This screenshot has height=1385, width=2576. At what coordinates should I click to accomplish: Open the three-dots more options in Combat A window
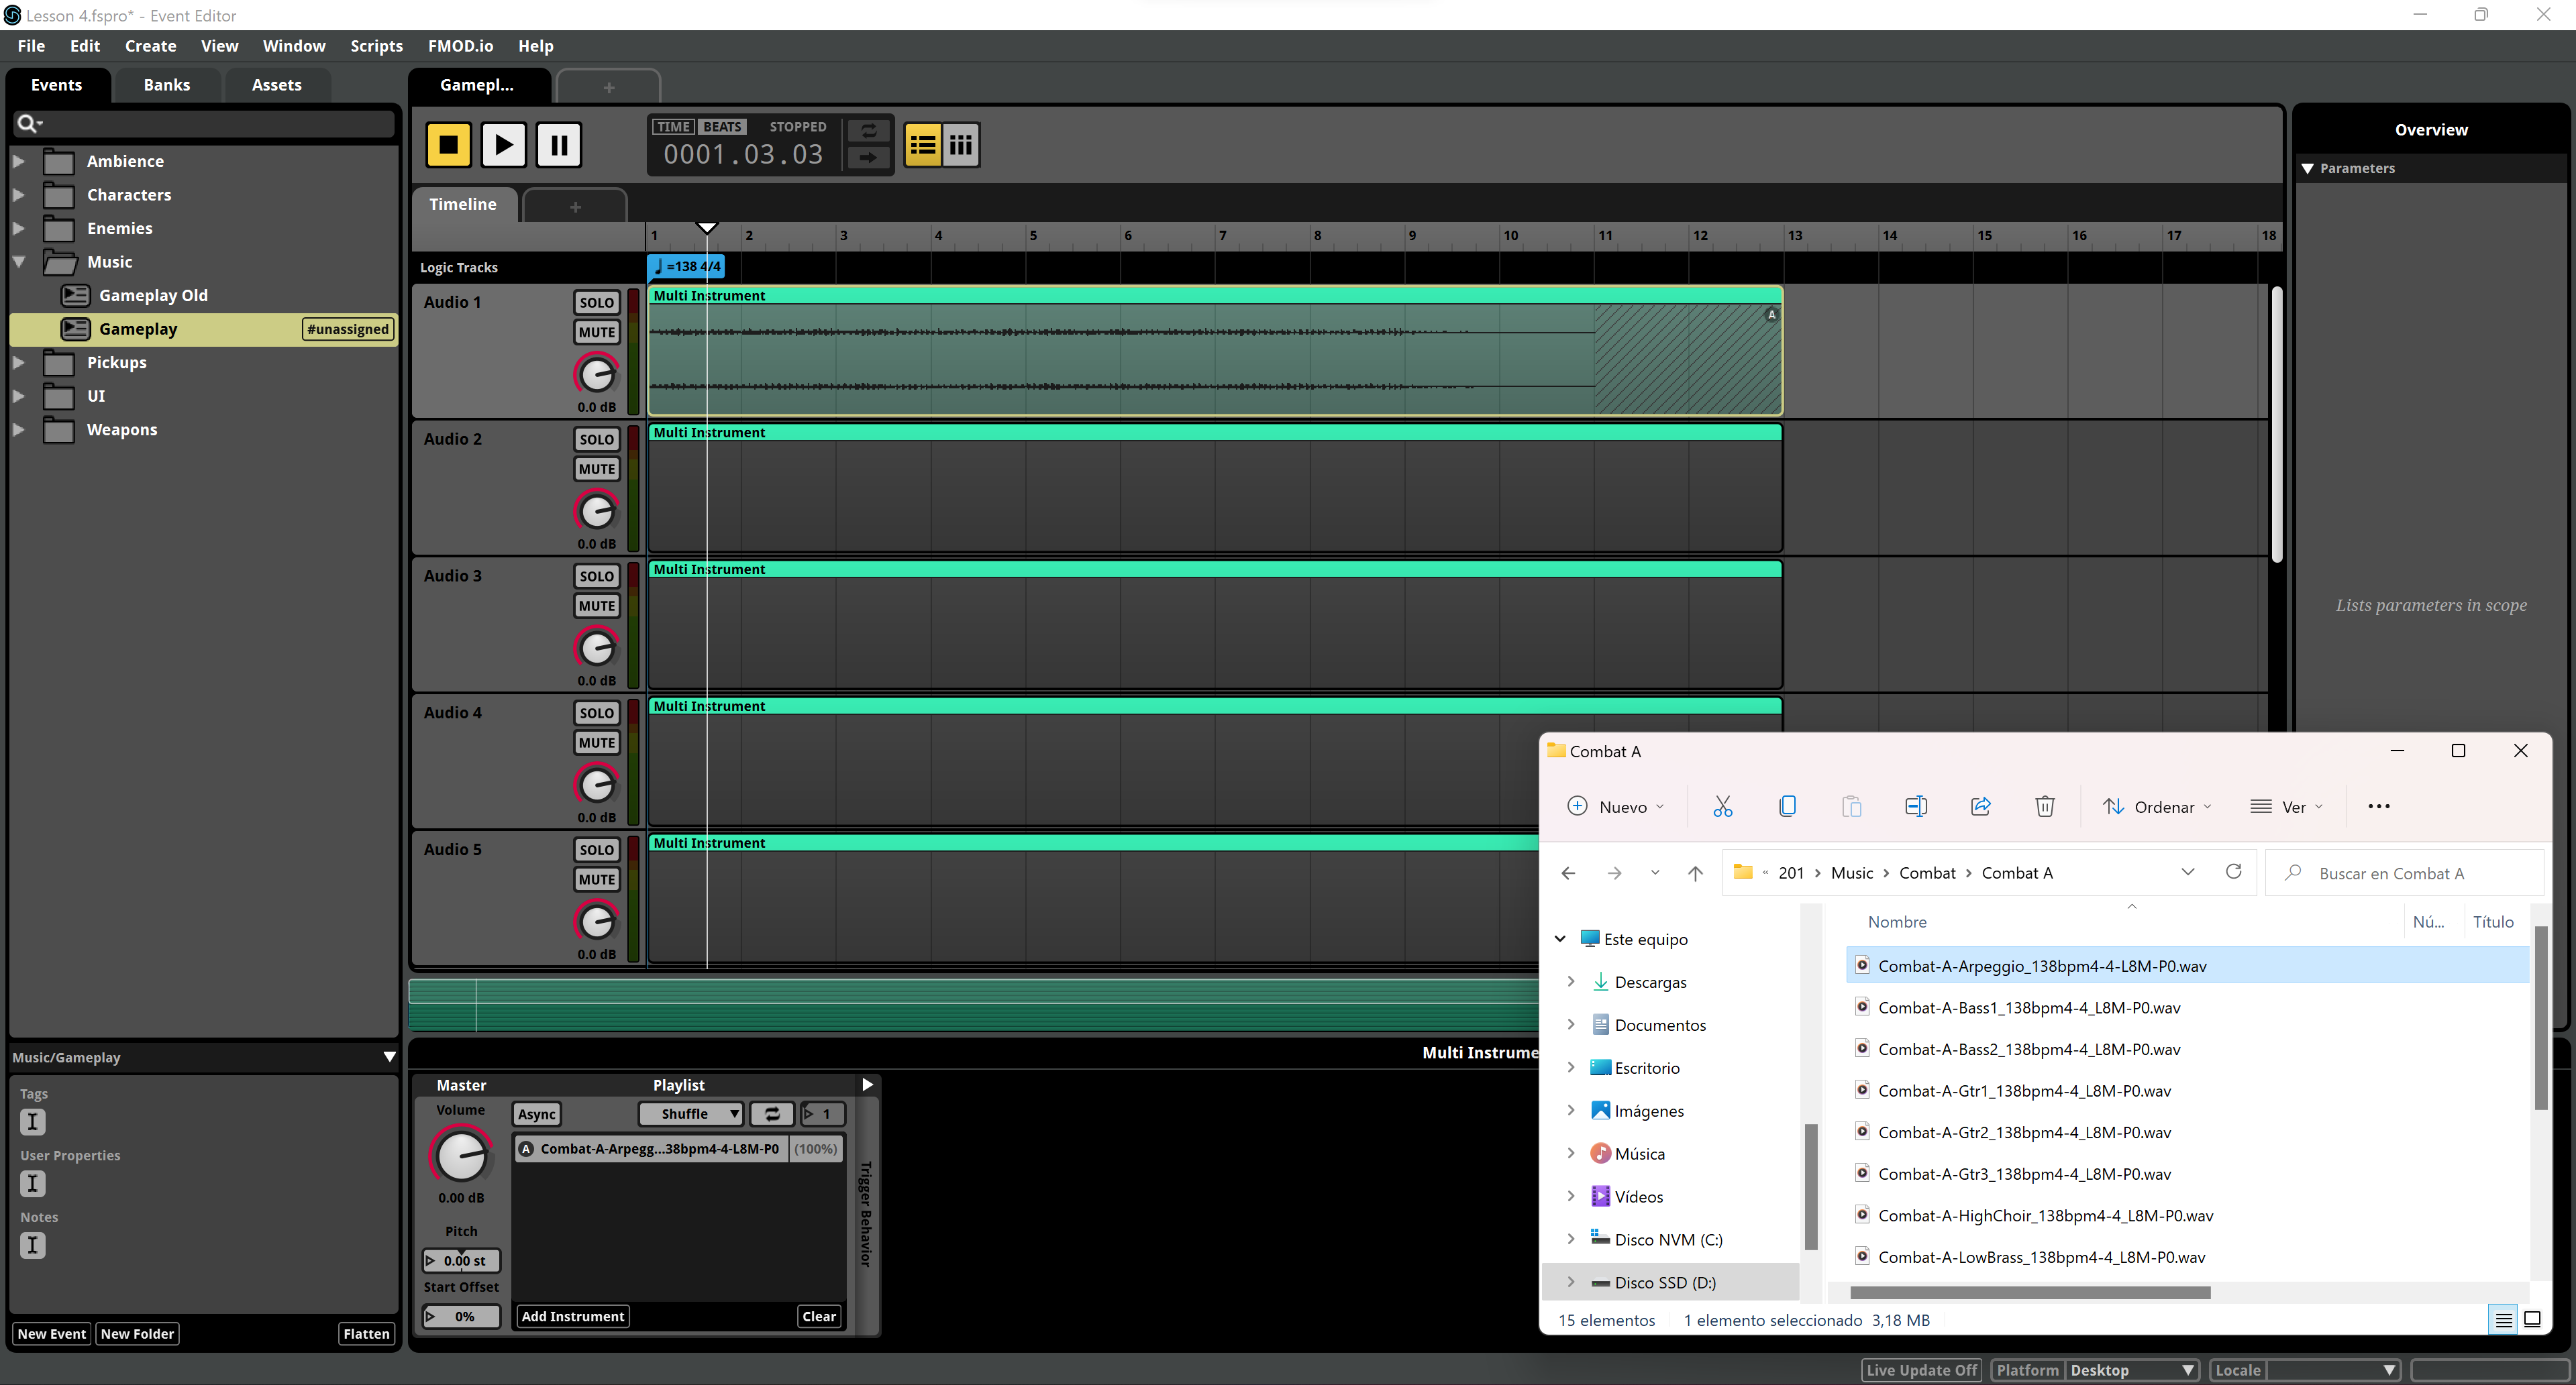2379,806
